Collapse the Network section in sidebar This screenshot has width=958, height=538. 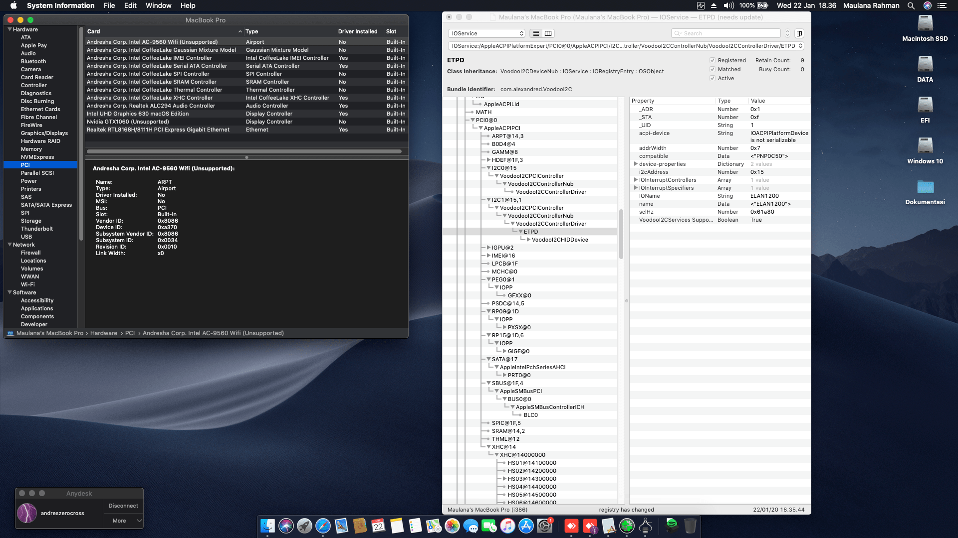pyautogui.click(x=9, y=245)
